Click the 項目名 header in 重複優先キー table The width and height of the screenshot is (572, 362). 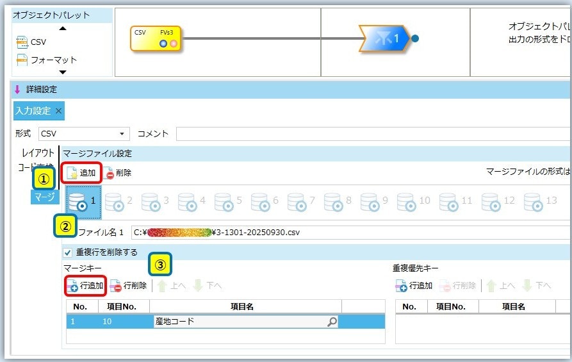517,306
